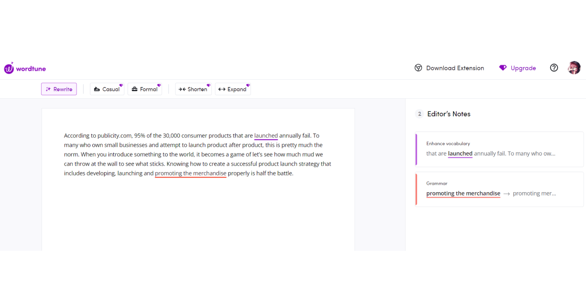The image size is (586, 308).
Task: Click underlined "promoting the merchandise" in the document
Action: coord(190,174)
